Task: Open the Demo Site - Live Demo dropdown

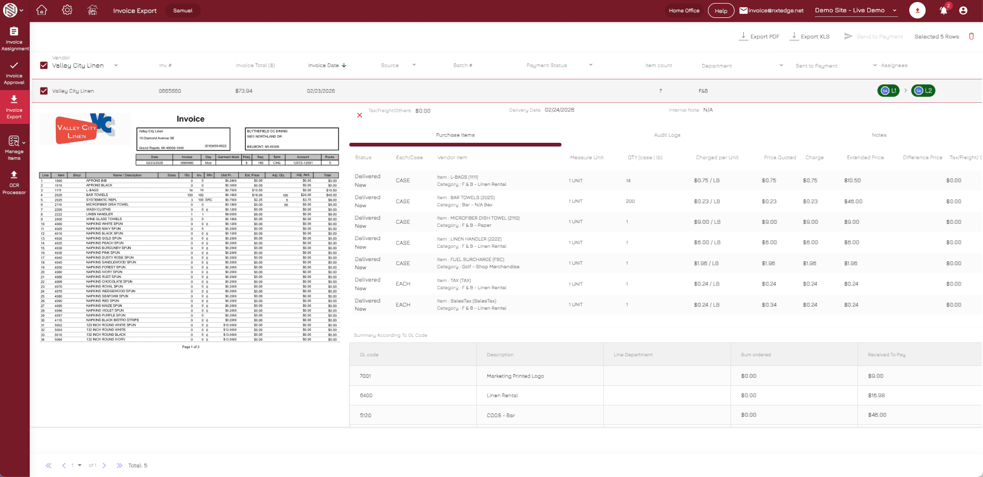Action: point(856,10)
